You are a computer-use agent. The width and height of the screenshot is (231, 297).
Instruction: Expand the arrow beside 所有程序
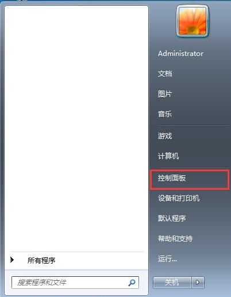point(12,260)
